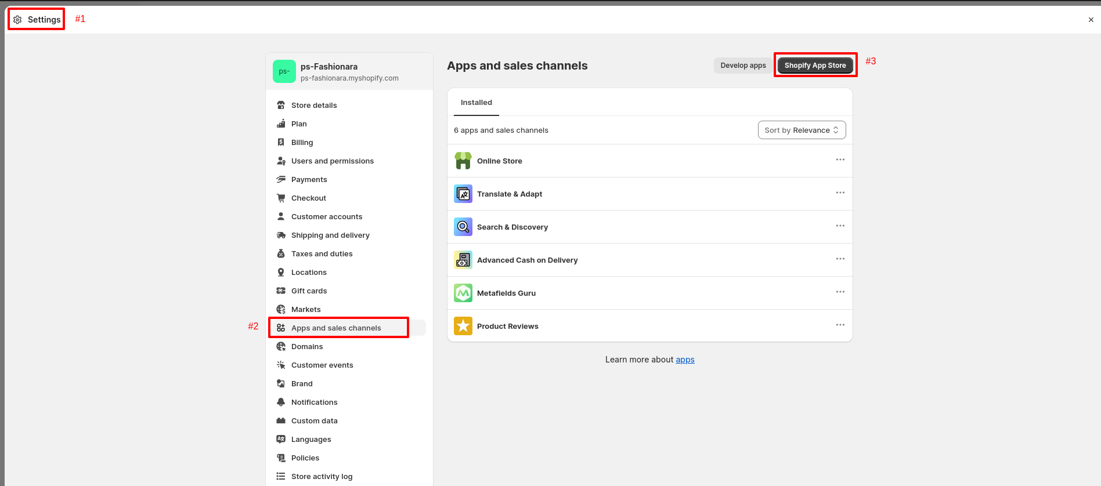Click the Metafields Guru app icon
Screen dimensions: 1101x486
point(463,293)
